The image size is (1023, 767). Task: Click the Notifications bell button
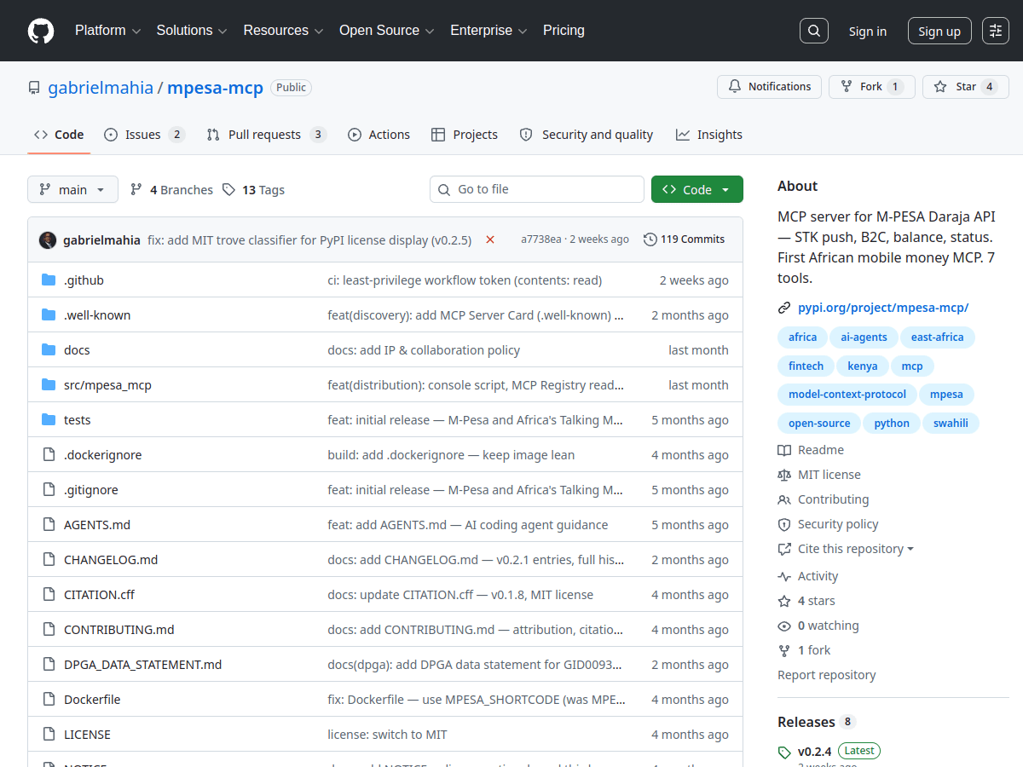(x=770, y=87)
